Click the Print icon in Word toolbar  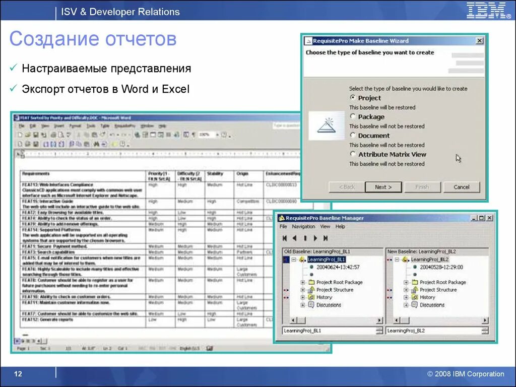pos(53,135)
